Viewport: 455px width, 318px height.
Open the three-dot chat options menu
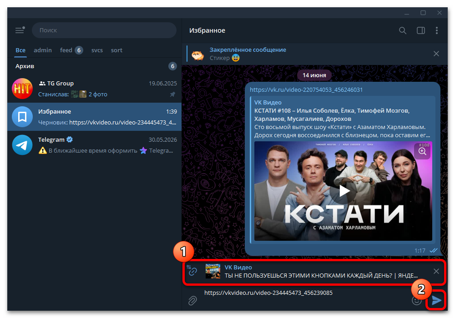tap(437, 30)
